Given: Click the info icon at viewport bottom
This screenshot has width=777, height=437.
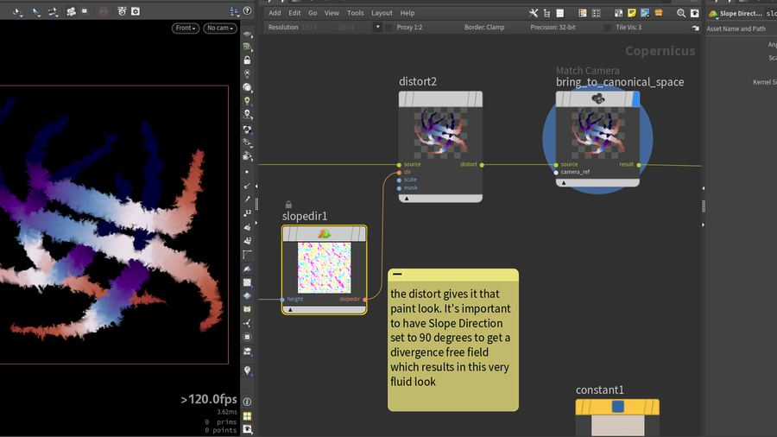Looking at the screenshot, I should click(x=248, y=402).
